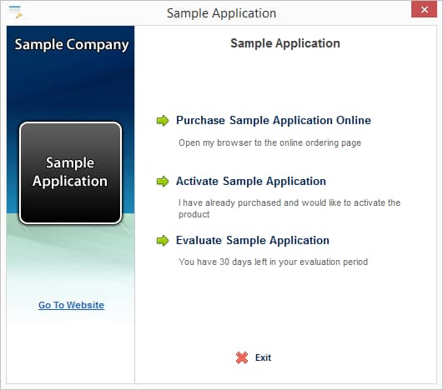Click the window title bar text
This screenshot has width=443, height=390.
tap(222, 13)
